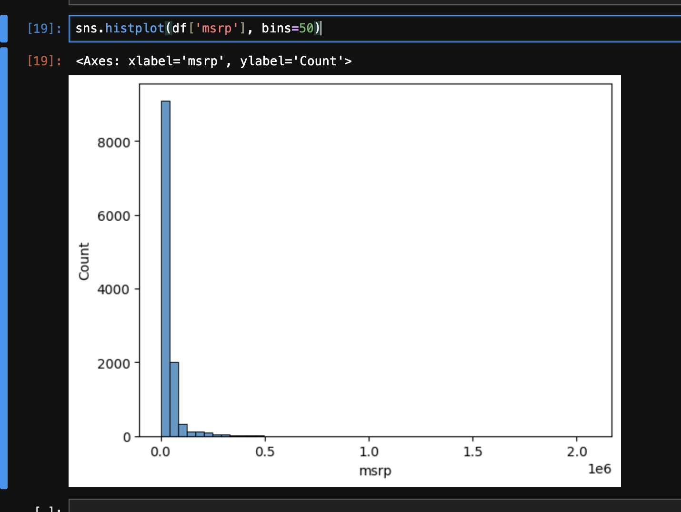Image resolution: width=681 pixels, height=512 pixels.
Task: Place cursor on histplot function name
Action: 135,29
